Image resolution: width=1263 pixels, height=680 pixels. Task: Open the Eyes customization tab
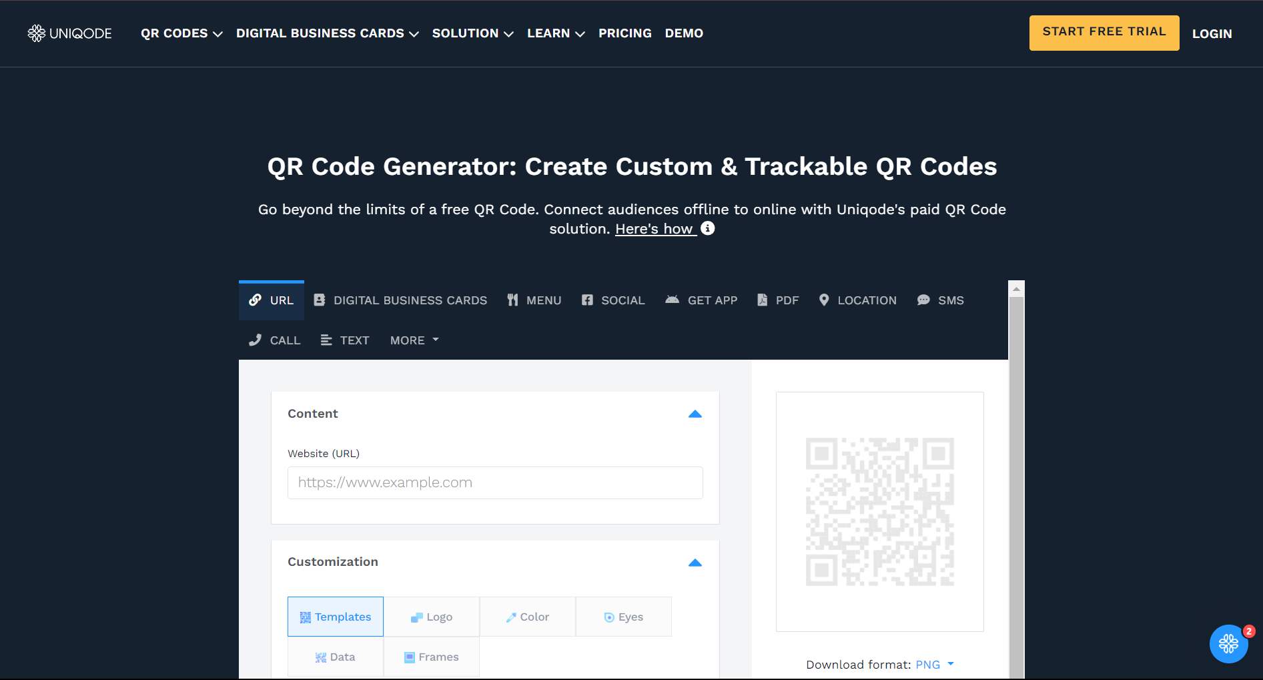click(x=623, y=617)
